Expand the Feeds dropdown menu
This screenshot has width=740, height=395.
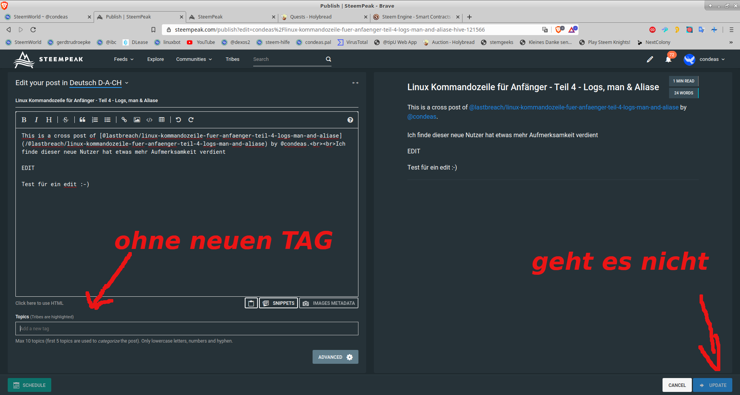pyautogui.click(x=124, y=59)
